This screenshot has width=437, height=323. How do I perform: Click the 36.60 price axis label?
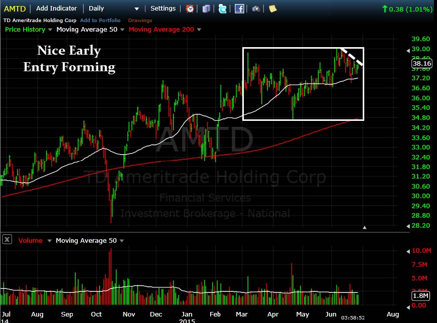point(421,88)
